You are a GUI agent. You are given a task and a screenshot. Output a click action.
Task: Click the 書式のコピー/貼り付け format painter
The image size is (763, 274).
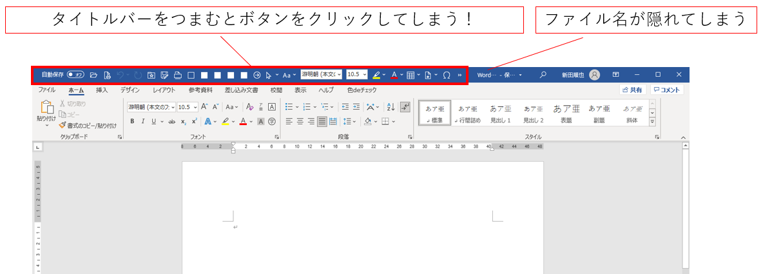(x=88, y=125)
